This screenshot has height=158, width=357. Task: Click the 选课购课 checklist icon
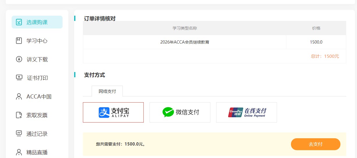(x=19, y=22)
